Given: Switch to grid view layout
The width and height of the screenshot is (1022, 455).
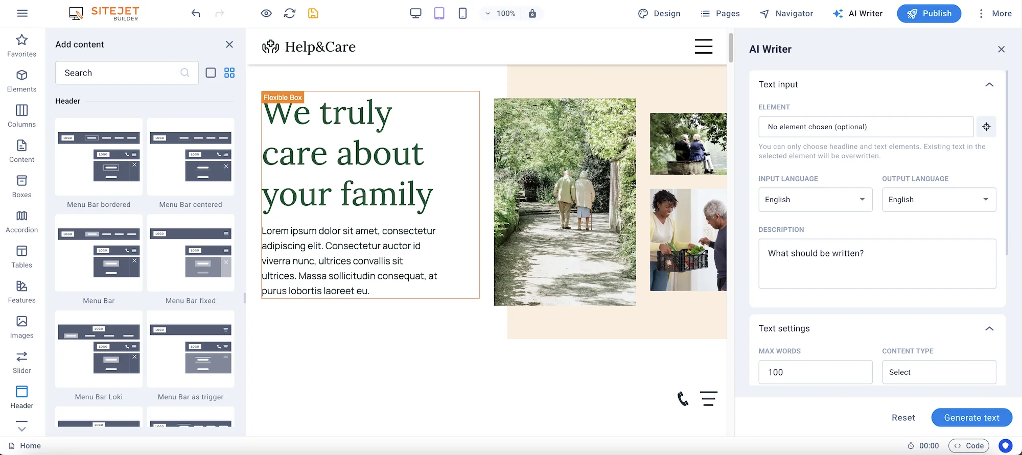Looking at the screenshot, I should (229, 73).
